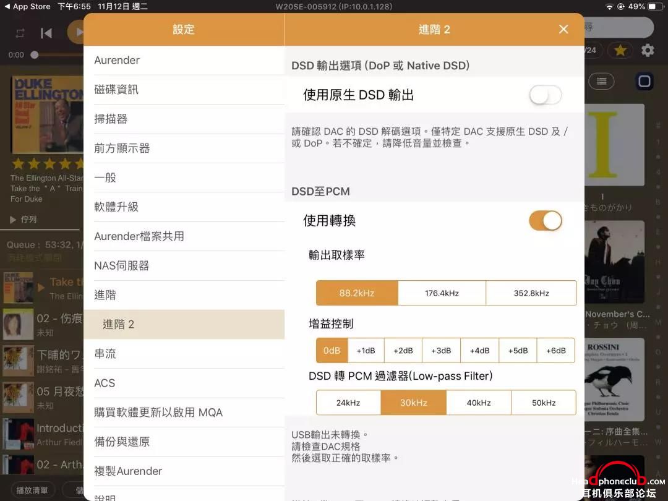Open NAS伺服器 settings section

pyautogui.click(x=184, y=266)
